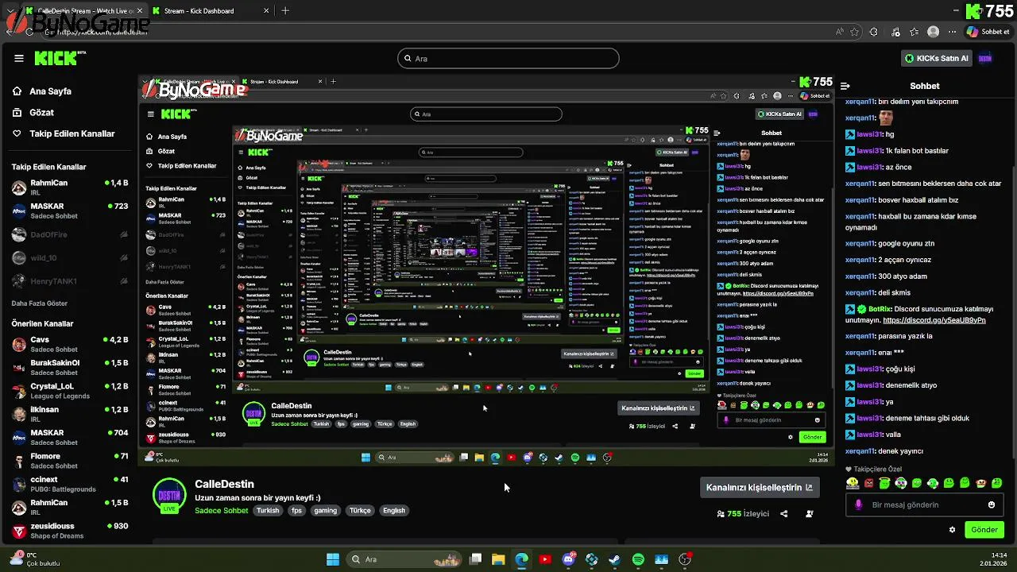The width and height of the screenshot is (1017, 572).
Task: Click the user icon right of the share icon
Action: pos(809,513)
